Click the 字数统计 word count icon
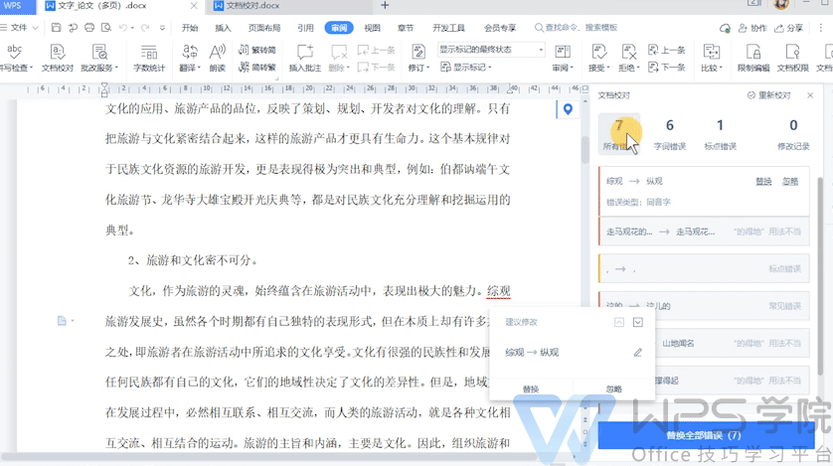Viewport: 833px width, 466px height. 148,56
